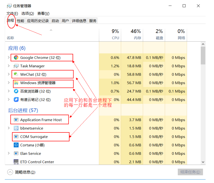The height and width of the screenshot is (183, 214).
Task: Switch to the 服务 tab
Action: pos(93,21)
